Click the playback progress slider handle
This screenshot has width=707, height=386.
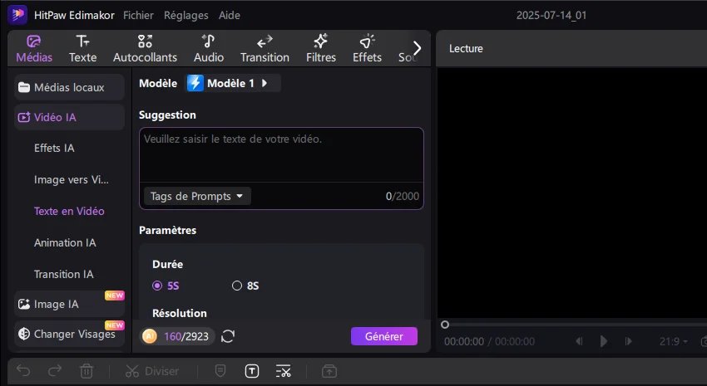(x=445, y=325)
